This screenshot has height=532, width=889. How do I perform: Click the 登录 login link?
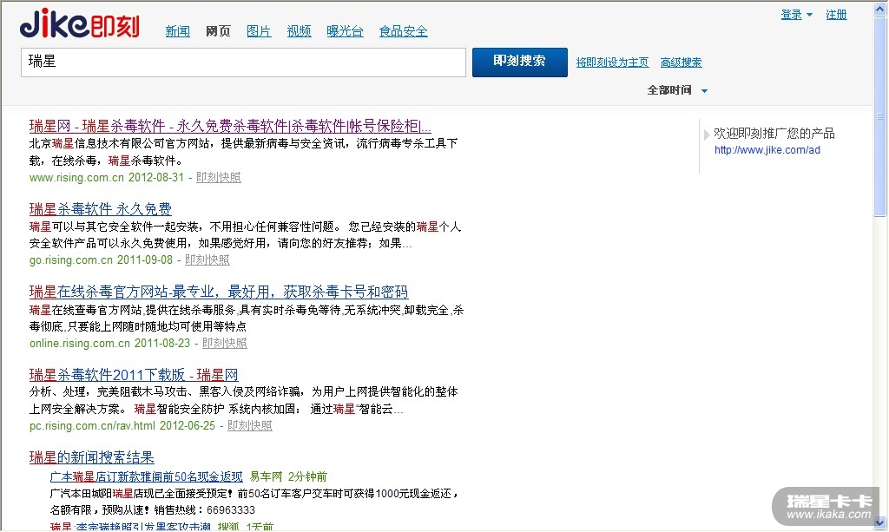[791, 15]
